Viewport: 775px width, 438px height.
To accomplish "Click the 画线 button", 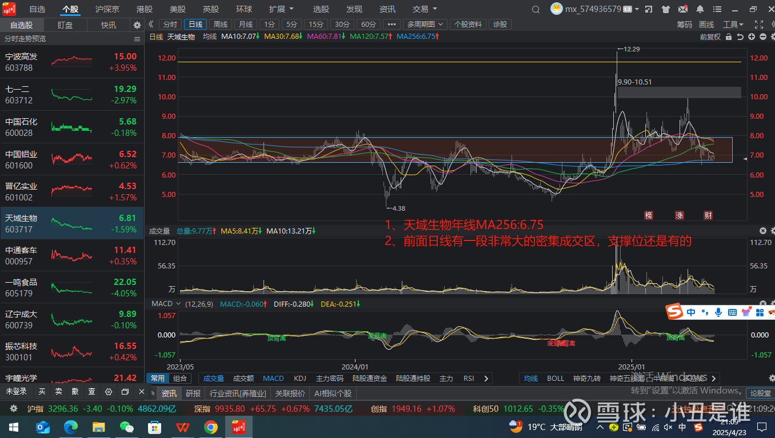I will 706,25.
